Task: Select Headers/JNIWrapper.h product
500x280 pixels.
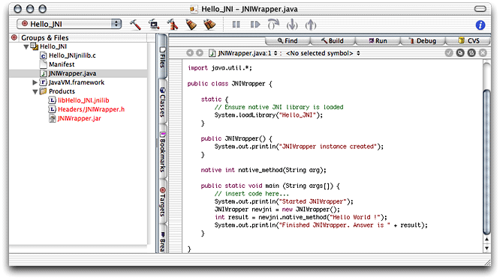Action: [91, 109]
